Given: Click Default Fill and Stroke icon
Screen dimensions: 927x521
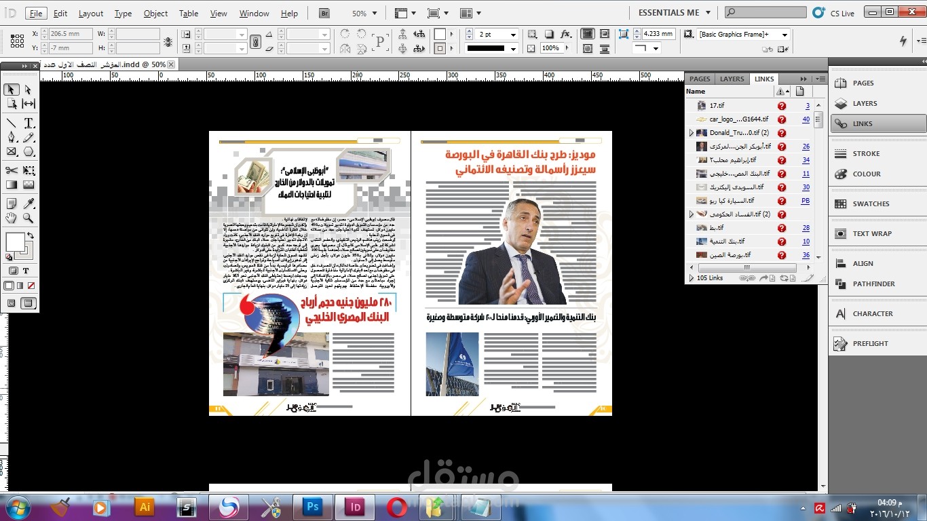Looking at the screenshot, I should pyautogui.click(x=9, y=257).
